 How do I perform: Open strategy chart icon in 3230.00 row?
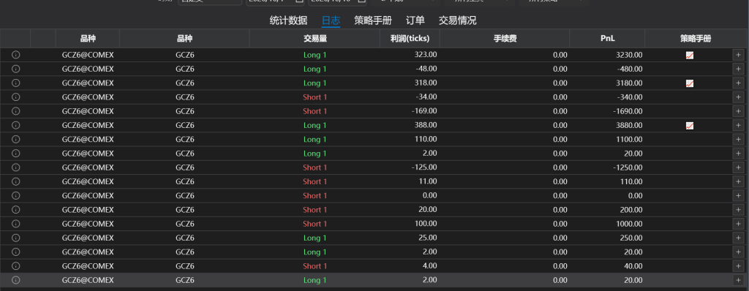(x=689, y=56)
